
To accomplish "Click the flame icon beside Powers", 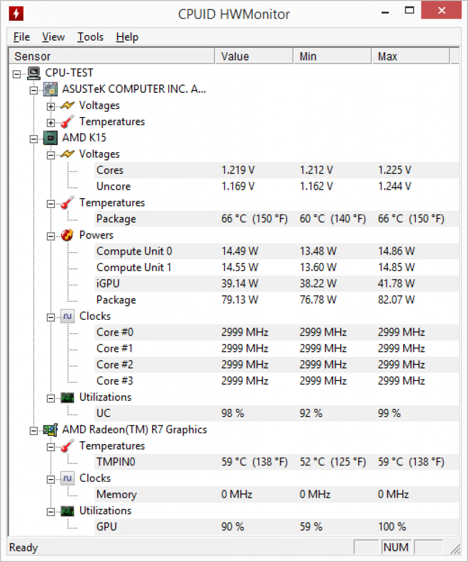I will coord(67,235).
